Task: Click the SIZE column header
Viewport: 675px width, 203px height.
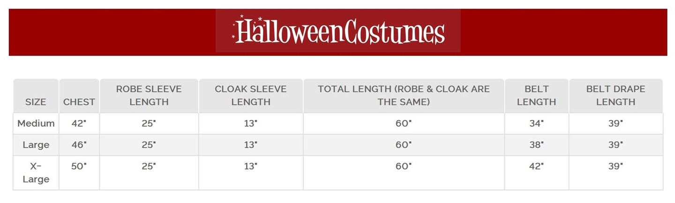Action: point(36,102)
